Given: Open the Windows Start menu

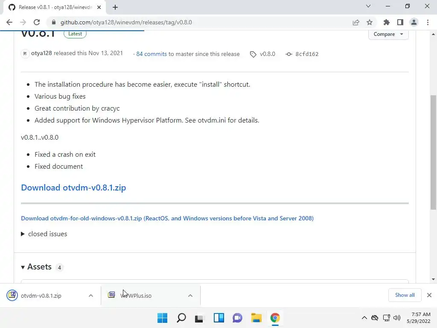Looking at the screenshot, I should pos(162,318).
